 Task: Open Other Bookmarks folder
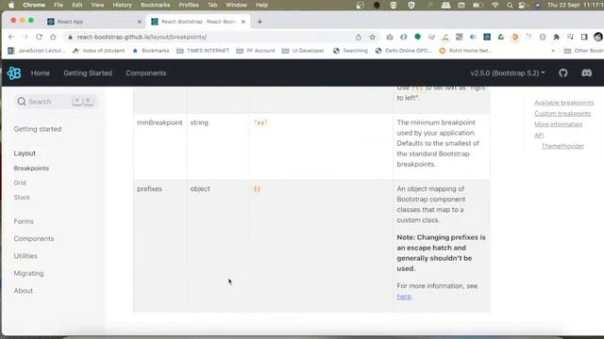click(584, 51)
